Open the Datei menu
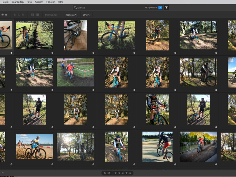The image size is (236, 177). pos(6,2)
